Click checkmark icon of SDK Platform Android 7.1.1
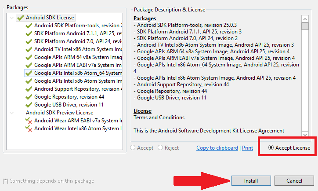The width and height of the screenshot is (318, 191). pos(29,33)
